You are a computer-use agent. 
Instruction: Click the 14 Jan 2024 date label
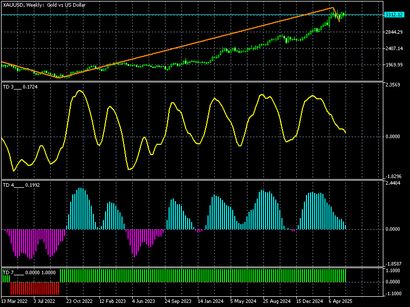[x=211, y=301]
